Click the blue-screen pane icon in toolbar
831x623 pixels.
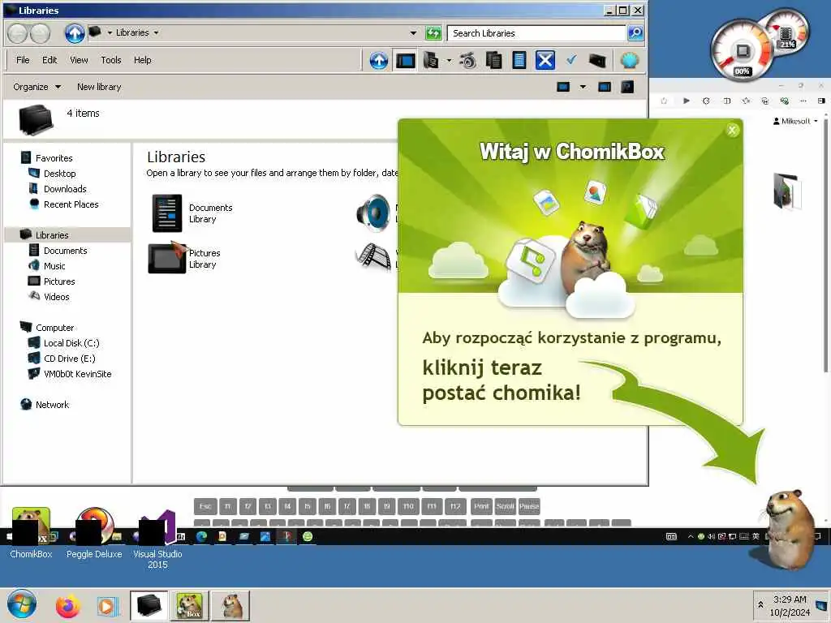point(406,60)
